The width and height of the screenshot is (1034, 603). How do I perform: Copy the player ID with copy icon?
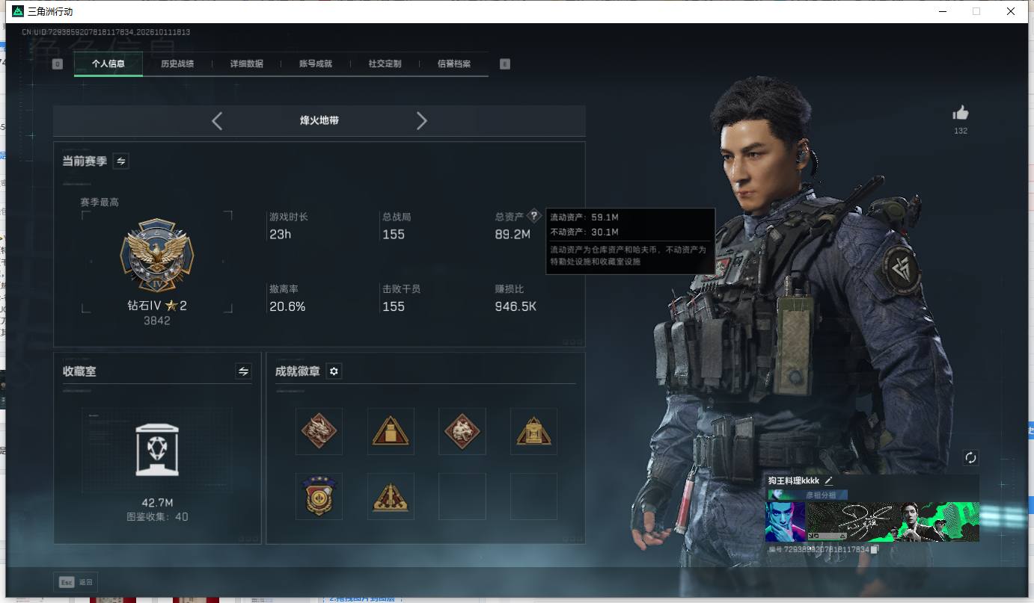pyautogui.click(x=874, y=550)
